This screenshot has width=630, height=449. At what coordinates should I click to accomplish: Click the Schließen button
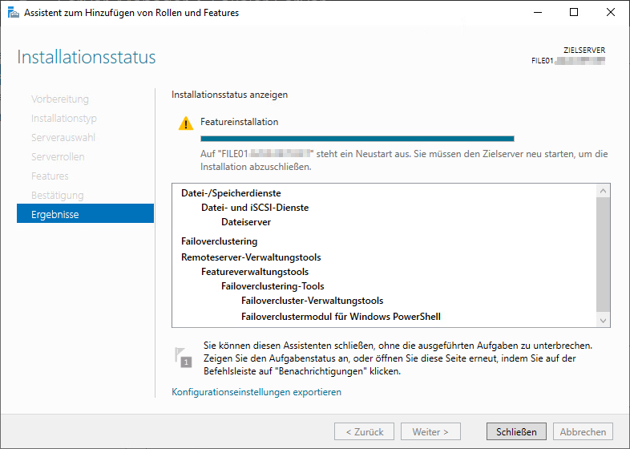point(516,431)
